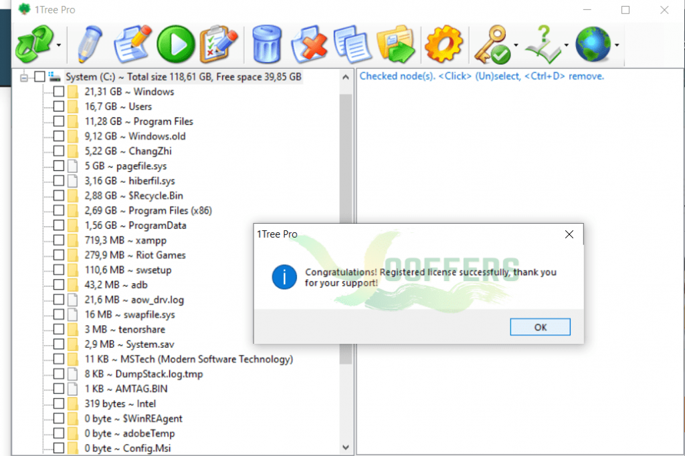The height and width of the screenshot is (456, 685).
Task: Click the tenorshare folder icon
Action: (73, 329)
